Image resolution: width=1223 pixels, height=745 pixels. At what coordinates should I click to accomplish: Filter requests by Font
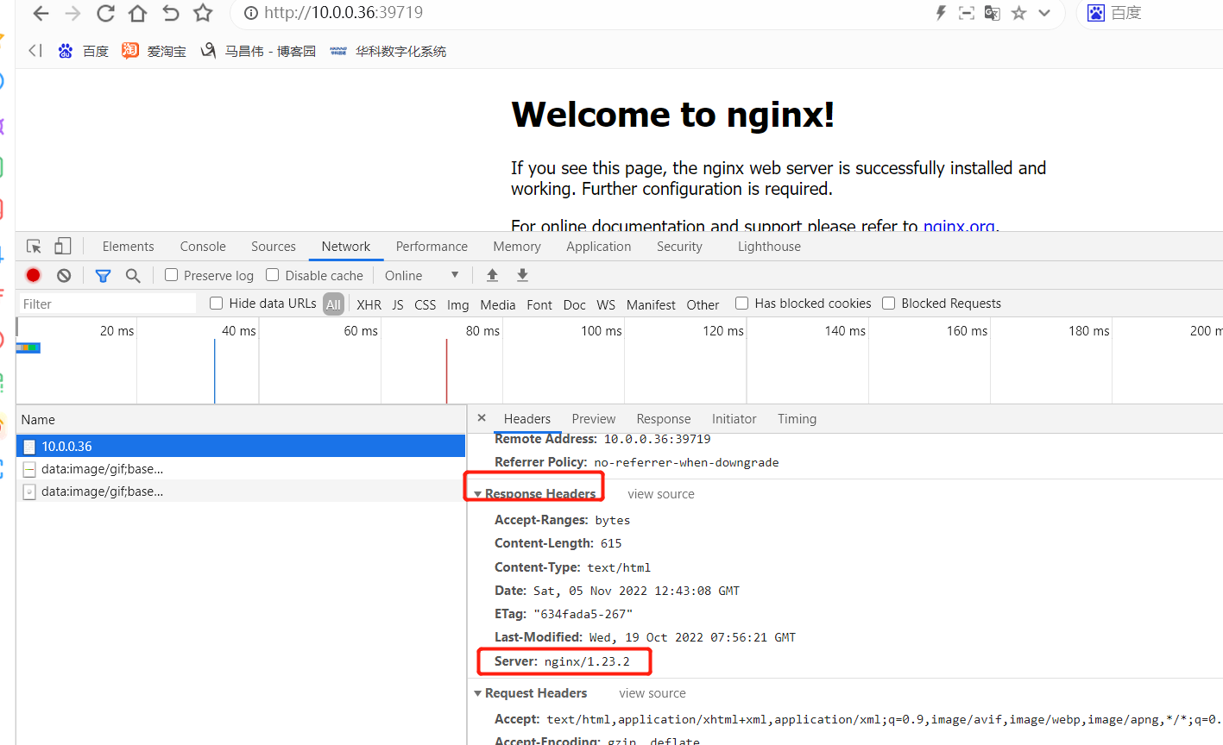coord(539,304)
